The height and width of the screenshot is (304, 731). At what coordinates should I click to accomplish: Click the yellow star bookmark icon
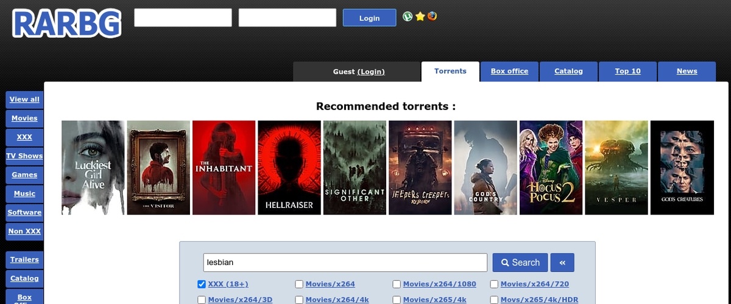(420, 16)
